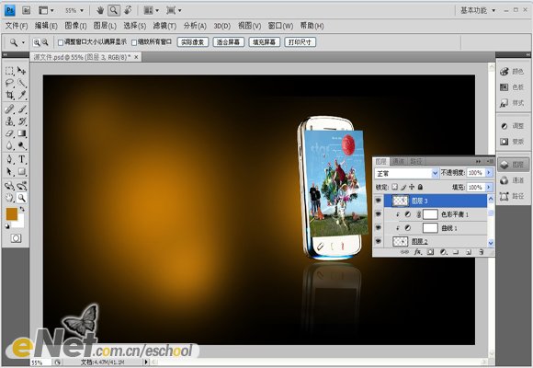Launch Bridge from the application bar

pos(26,10)
